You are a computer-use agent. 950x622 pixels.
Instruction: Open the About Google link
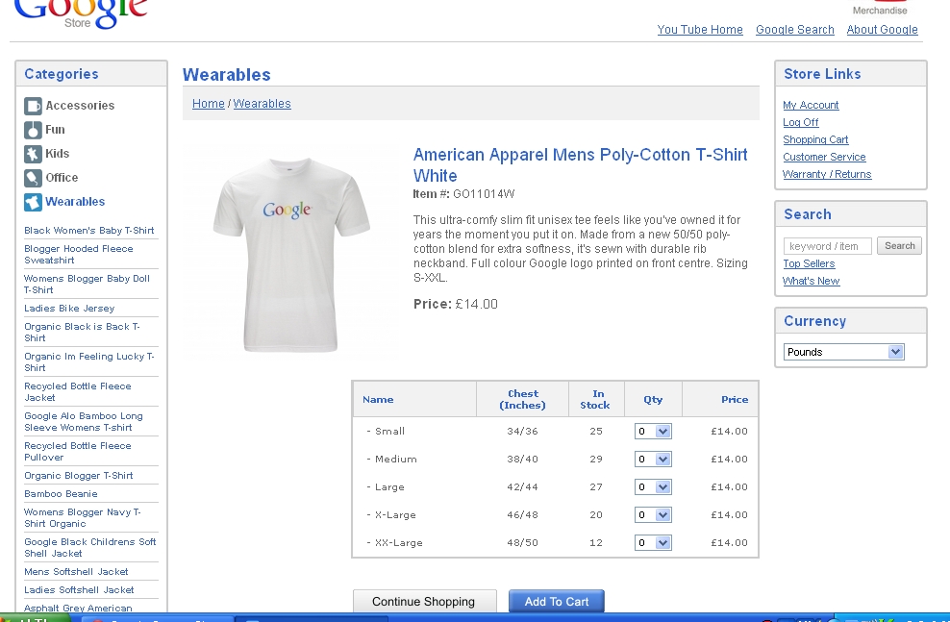pos(882,30)
